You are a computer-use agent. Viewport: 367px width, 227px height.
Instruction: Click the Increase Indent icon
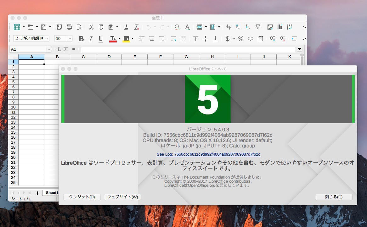[x=294, y=39]
